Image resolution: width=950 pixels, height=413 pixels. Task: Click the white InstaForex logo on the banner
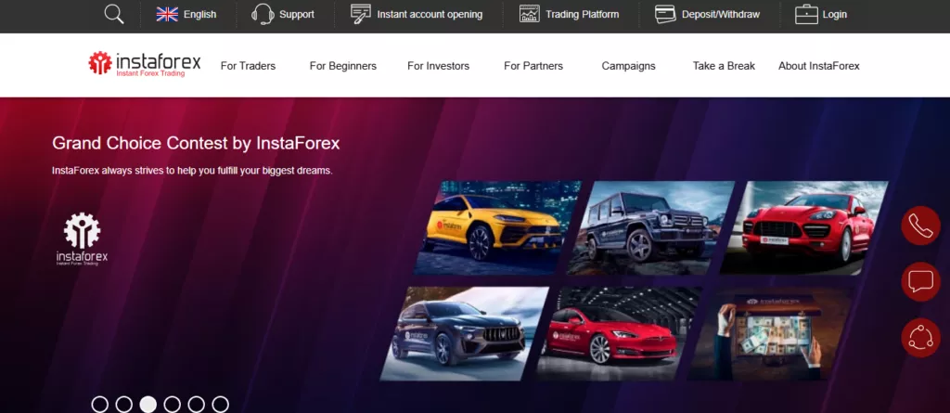point(82,239)
